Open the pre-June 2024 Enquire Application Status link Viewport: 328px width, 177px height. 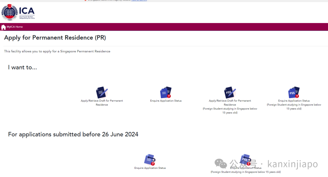point(150,168)
